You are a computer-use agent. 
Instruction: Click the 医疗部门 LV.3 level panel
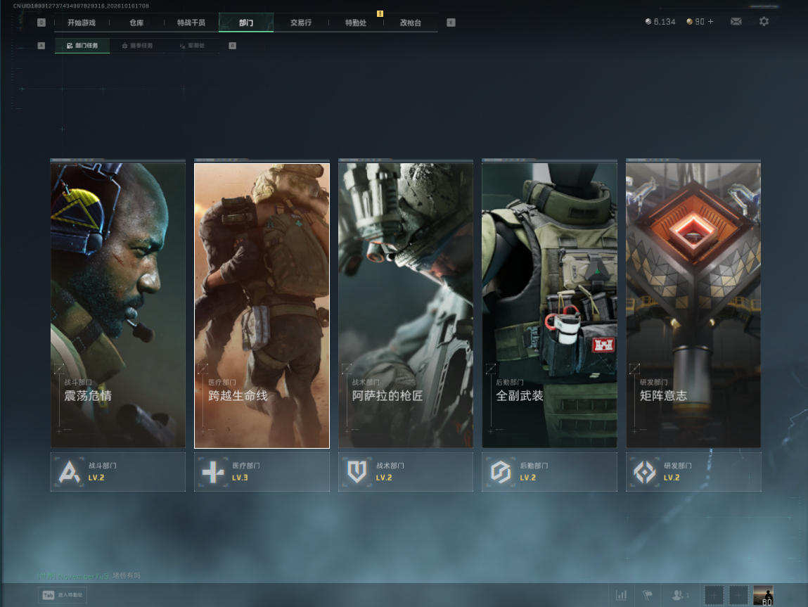click(x=262, y=471)
